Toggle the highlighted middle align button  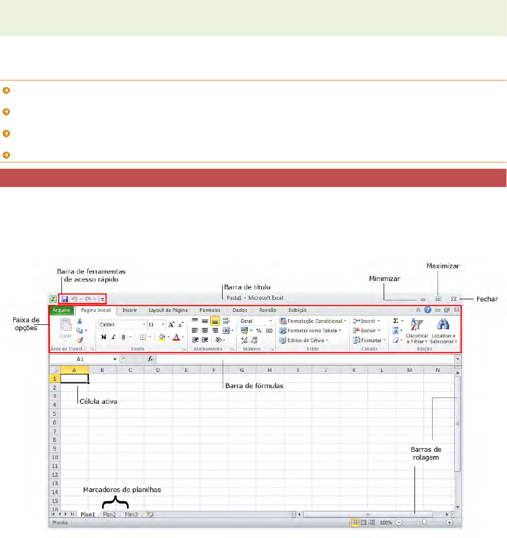click(215, 321)
